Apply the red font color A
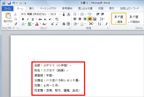 click(37, 24)
